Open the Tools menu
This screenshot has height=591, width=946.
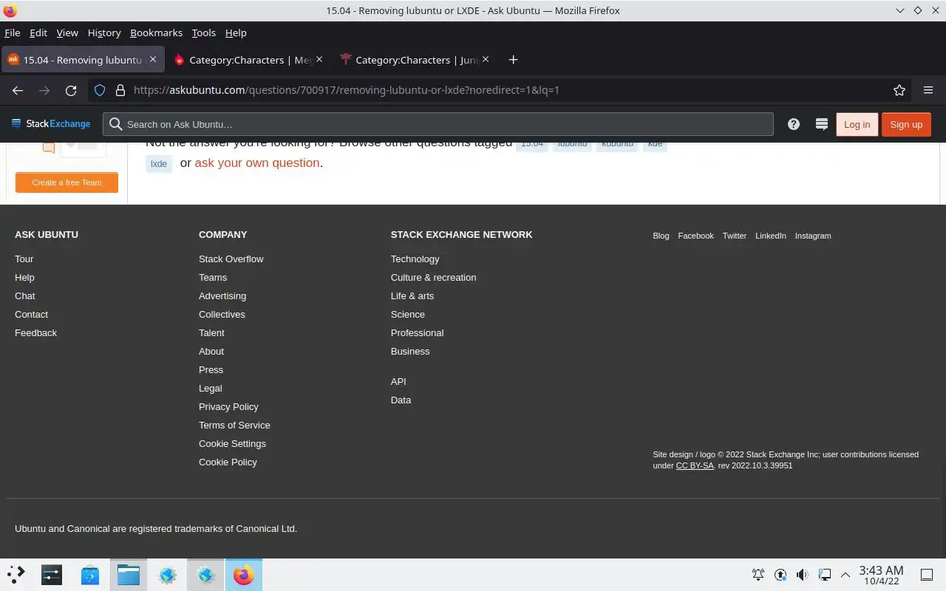click(203, 33)
